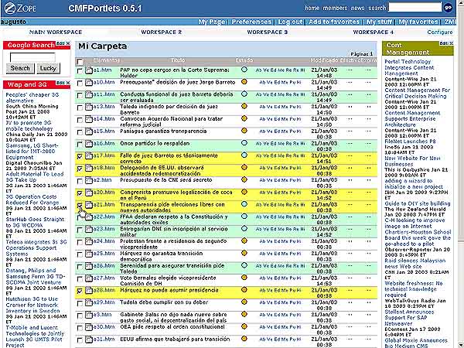The image size is (464, 348).
Task: Click the Estado column header
Action: pos(244,60)
